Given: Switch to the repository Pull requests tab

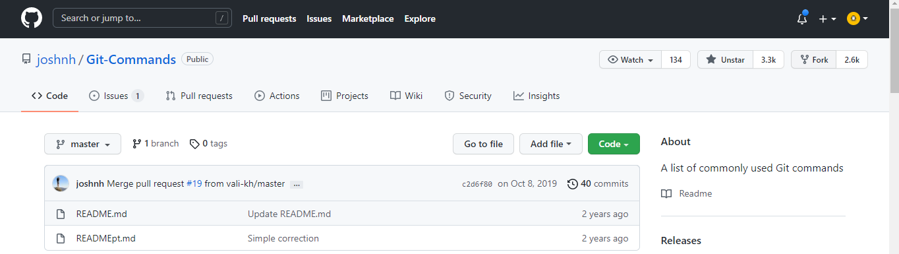Looking at the screenshot, I should (199, 96).
